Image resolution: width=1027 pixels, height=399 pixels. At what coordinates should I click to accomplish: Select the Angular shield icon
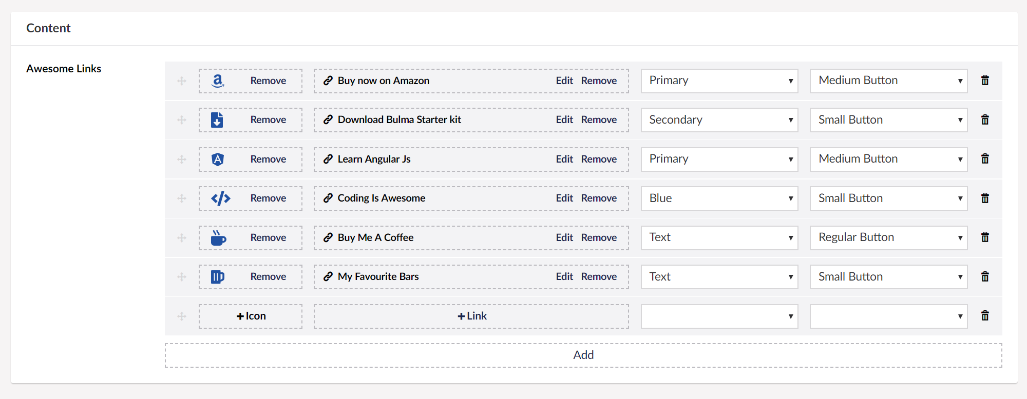coord(218,159)
